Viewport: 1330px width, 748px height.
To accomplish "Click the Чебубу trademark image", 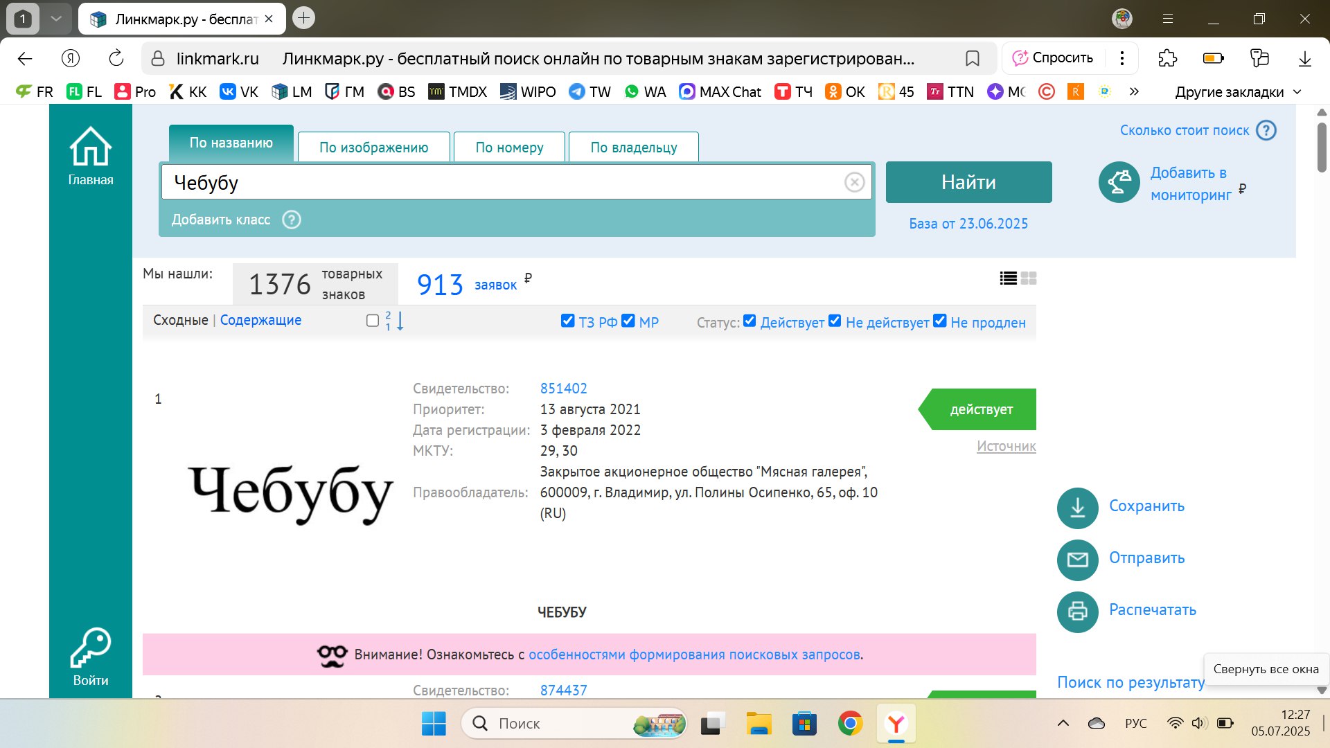I will pyautogui.click(x=291, y=493).
